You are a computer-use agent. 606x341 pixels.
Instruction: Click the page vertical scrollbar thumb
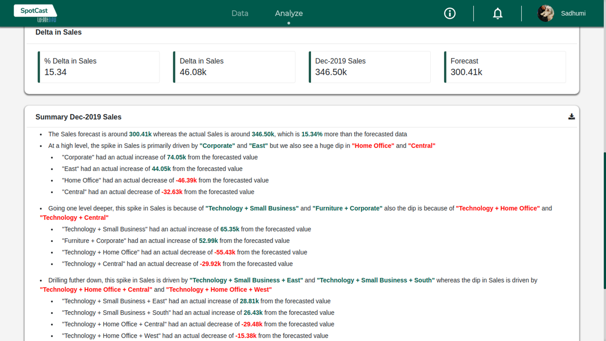[x=604, y=220]
